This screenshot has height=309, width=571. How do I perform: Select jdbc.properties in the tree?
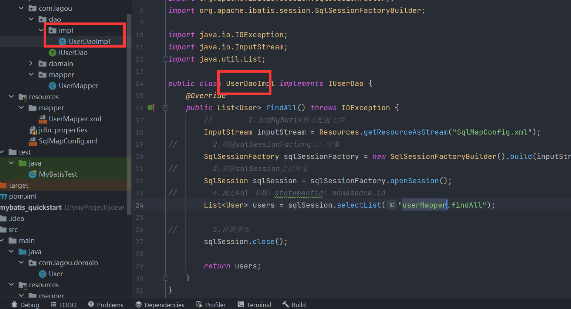point(63,130)
